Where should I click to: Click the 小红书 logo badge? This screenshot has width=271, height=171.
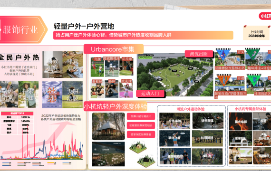tap(265, 16)
